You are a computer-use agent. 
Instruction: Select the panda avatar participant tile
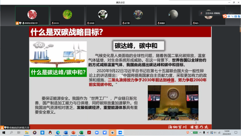[x=103, y=15]
